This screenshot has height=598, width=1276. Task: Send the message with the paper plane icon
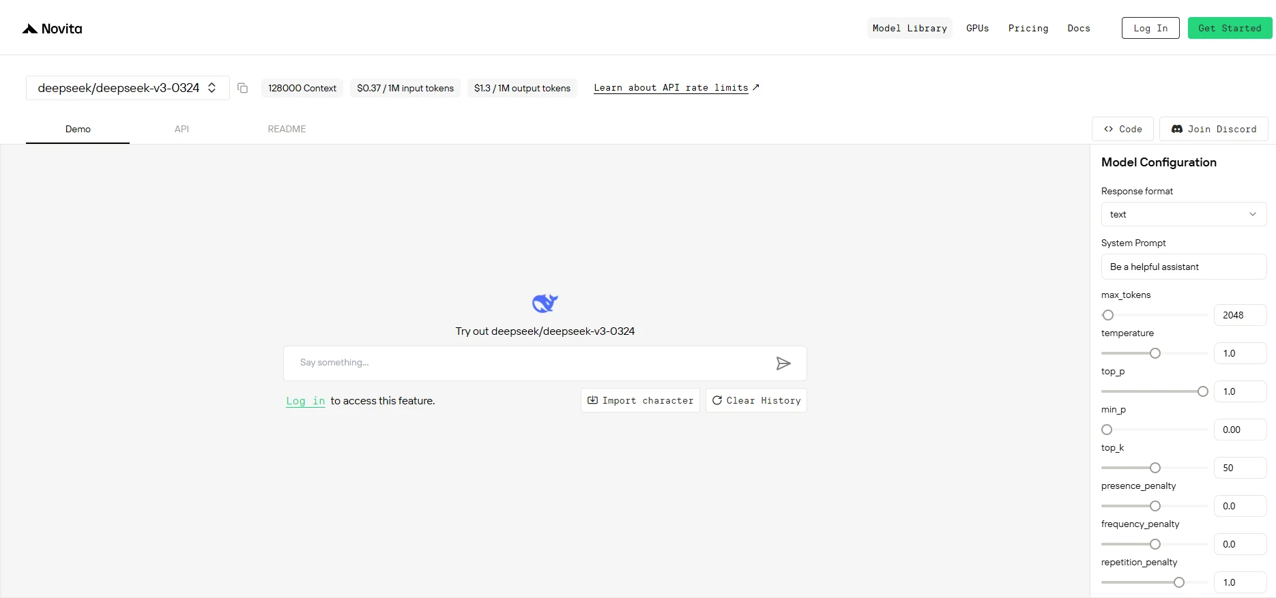(x=783, y=363)
